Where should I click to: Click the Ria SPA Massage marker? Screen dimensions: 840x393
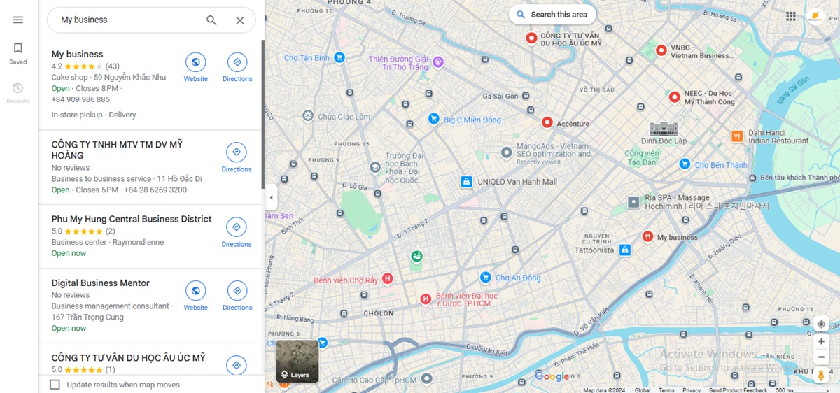(x=633, y=202)
